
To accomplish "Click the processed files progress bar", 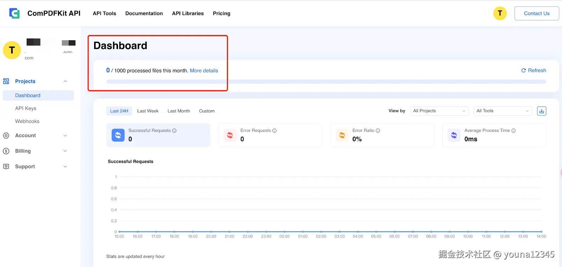I will (326, 82).
